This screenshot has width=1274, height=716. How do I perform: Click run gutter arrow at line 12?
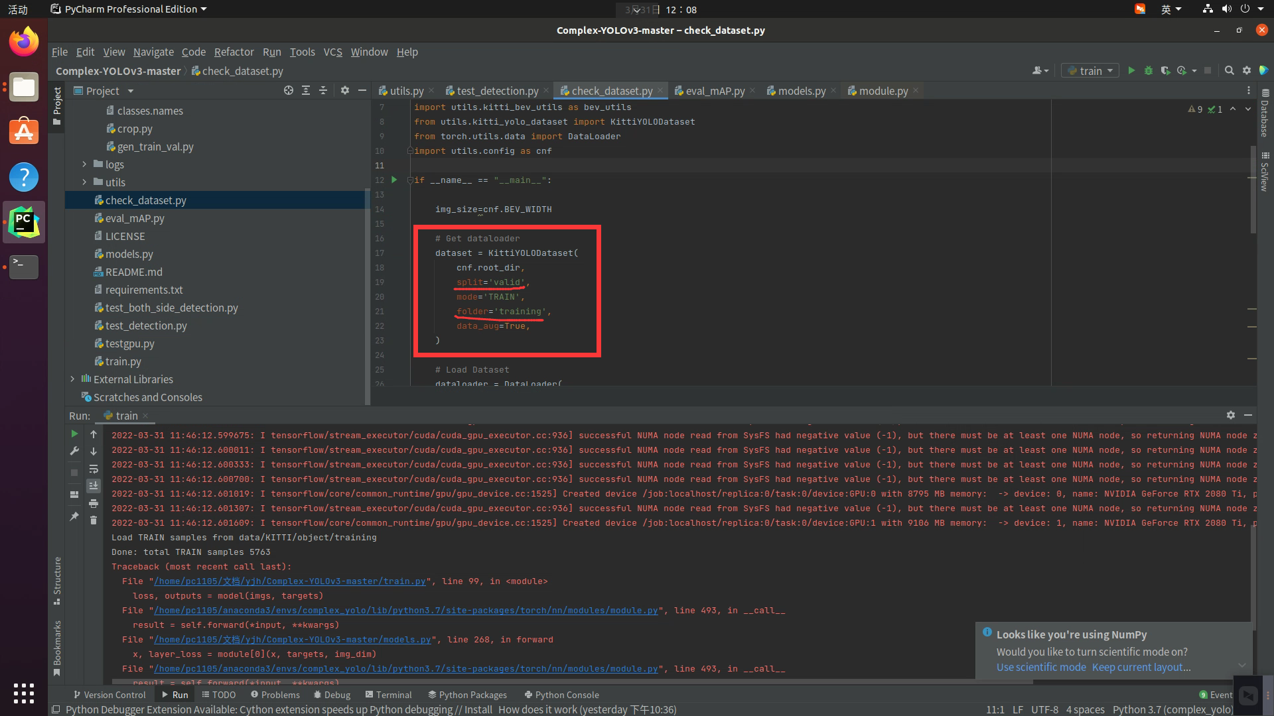(x=394, y=180)
